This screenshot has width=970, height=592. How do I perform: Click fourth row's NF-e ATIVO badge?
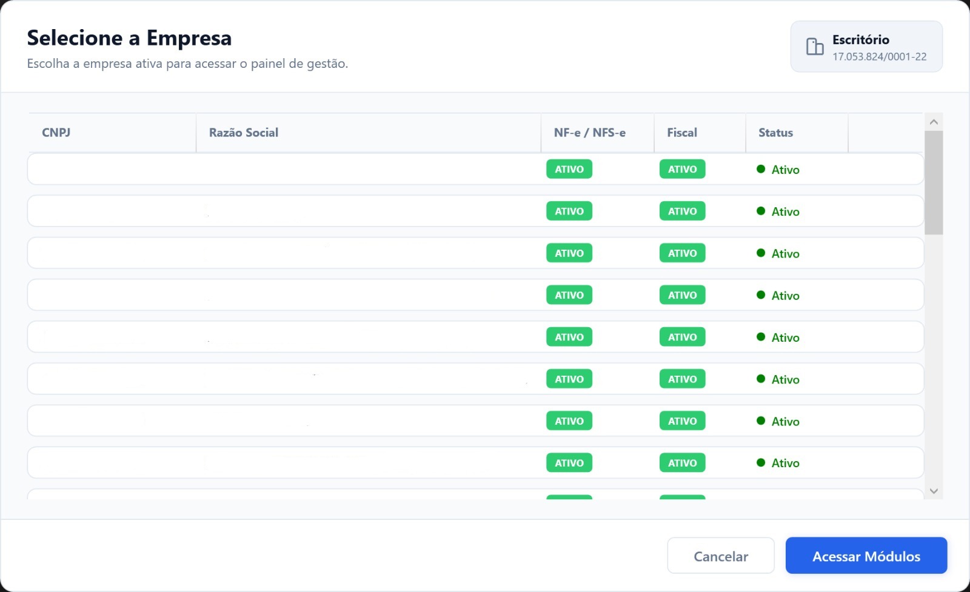point(569,295)
